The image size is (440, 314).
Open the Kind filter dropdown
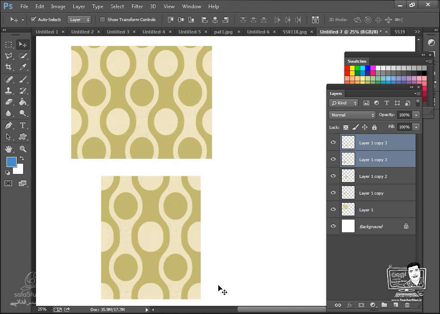344,103
